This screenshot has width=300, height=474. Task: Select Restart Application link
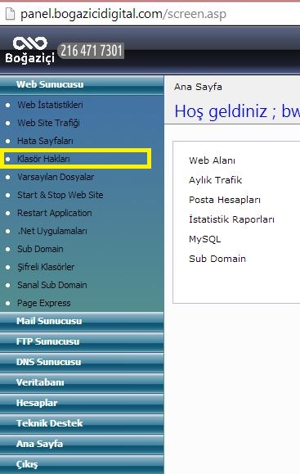tap(54, 213)
